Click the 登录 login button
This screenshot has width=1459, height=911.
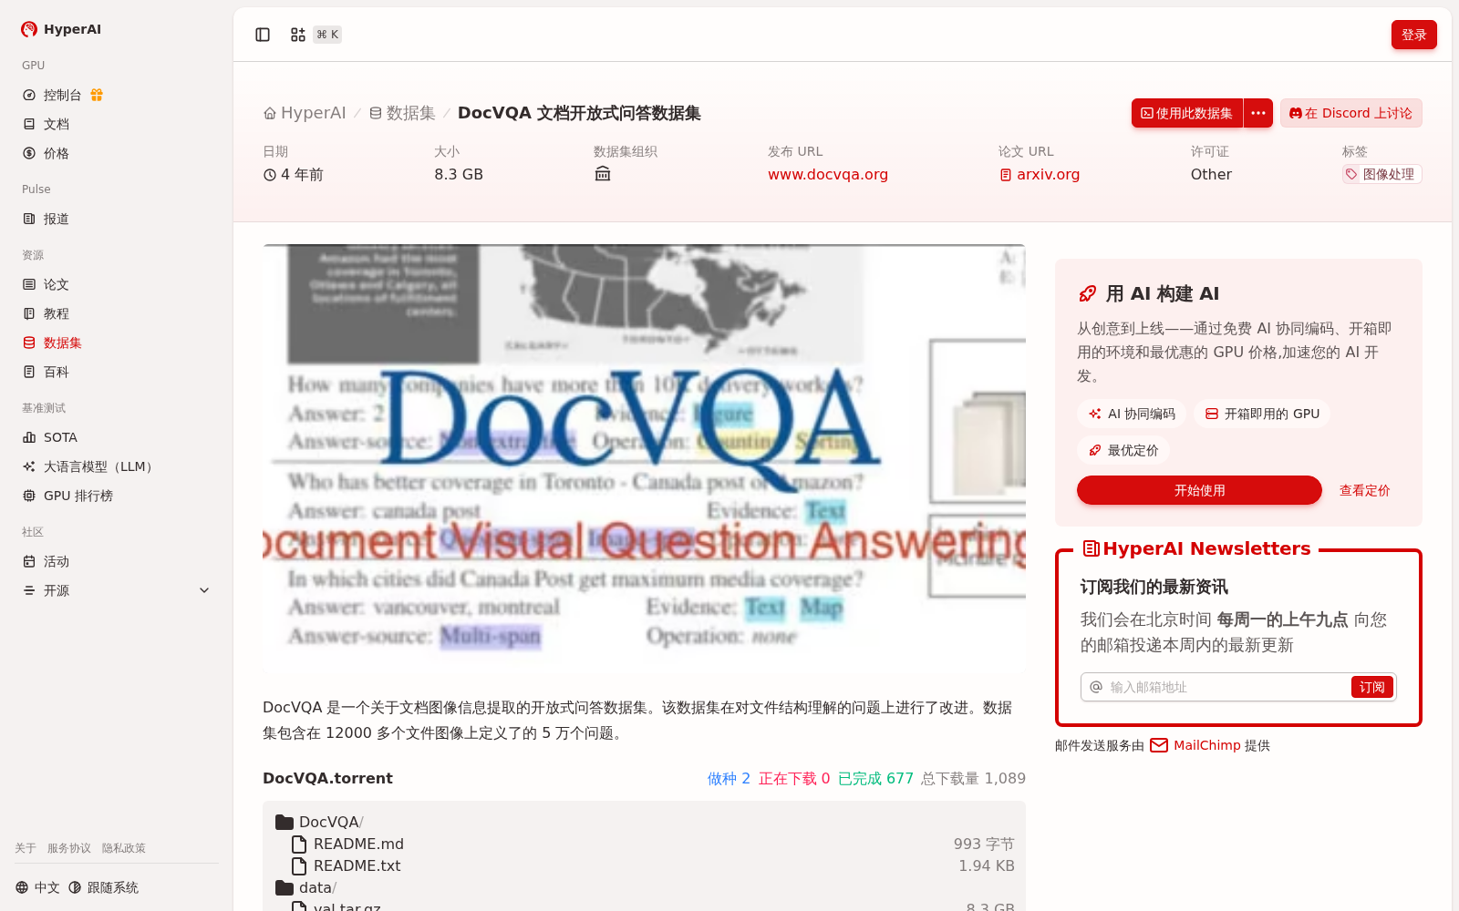coord(1413,35)
